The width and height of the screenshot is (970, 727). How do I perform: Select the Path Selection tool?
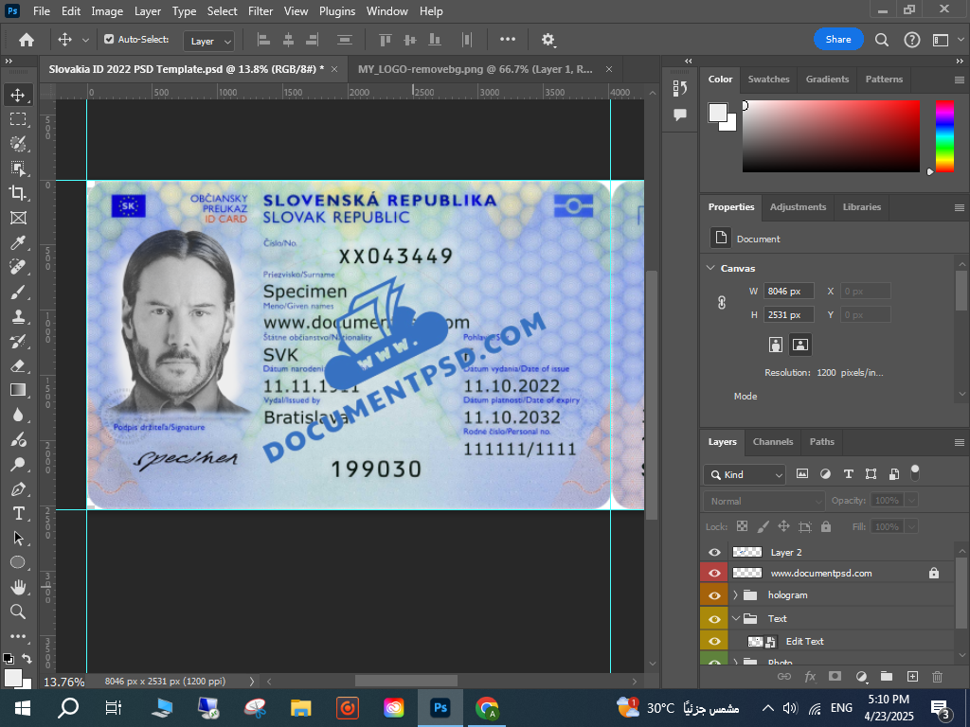[x=18, y=538]
